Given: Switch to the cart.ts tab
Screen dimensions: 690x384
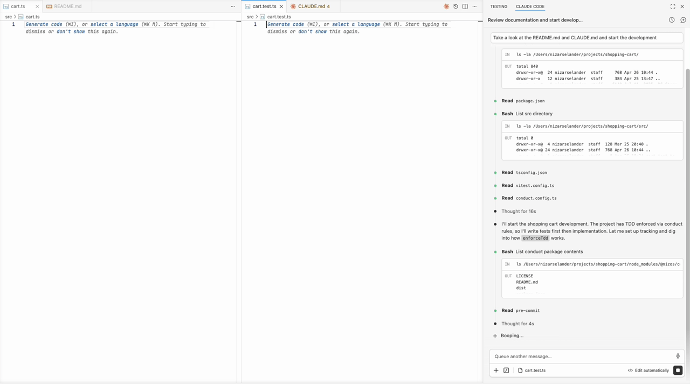Looking at the screenshot, I should click(x=18, y=6).
